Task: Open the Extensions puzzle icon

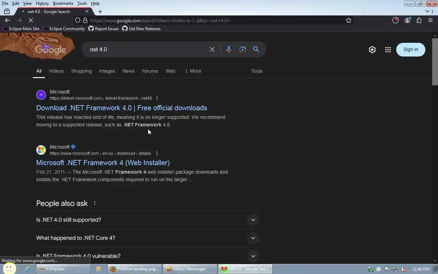Action: pos(419,21)
